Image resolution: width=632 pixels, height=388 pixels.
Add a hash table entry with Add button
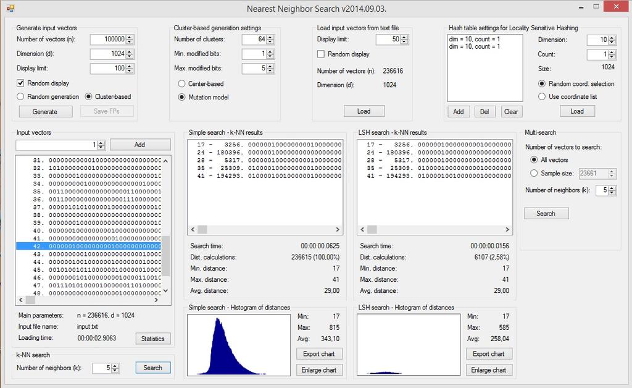pyautogui.click(x=459, y=112)
